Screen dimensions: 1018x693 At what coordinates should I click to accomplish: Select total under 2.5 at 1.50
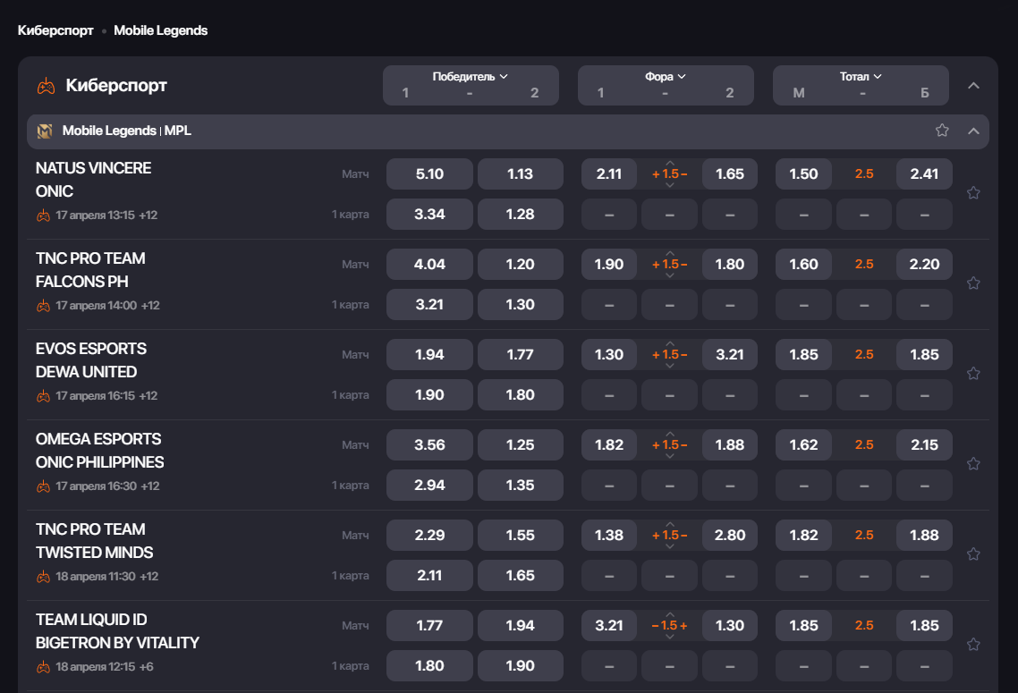tap(803, 173)
